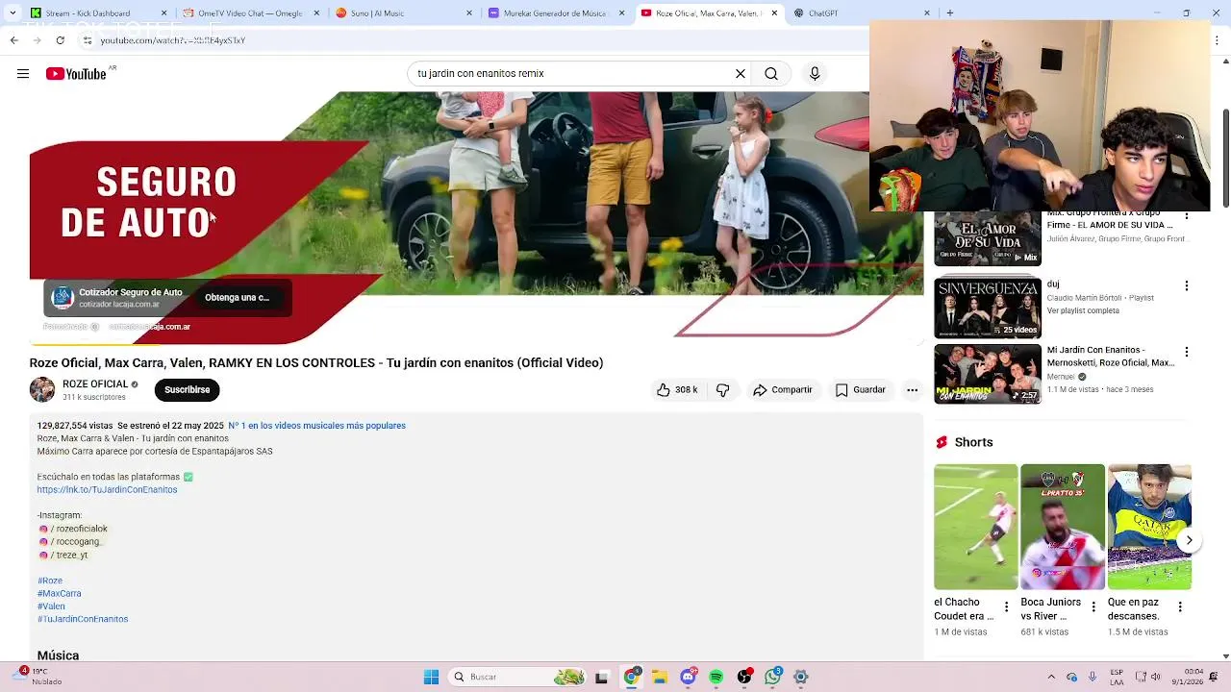The width and height of the screenshot is (1231, 692).
Task: Open WhatsApp from the taskbar
Action: (773, 678)
